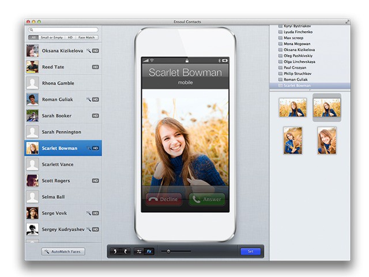The height and width of the screenshot is (277, 369).
Task: Choose Olga Linchevskaya in the right friends list
Action: [310, 62]
